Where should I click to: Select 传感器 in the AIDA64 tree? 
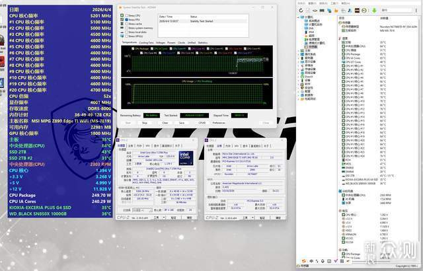point(313,47)
